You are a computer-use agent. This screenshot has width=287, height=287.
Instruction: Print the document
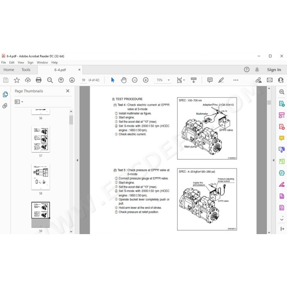point(39,80)
